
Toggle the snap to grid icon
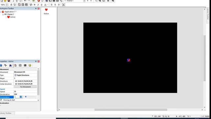tap(26, 5)
